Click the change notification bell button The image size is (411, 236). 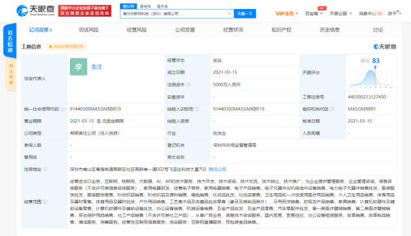click(x=66, y=47)
